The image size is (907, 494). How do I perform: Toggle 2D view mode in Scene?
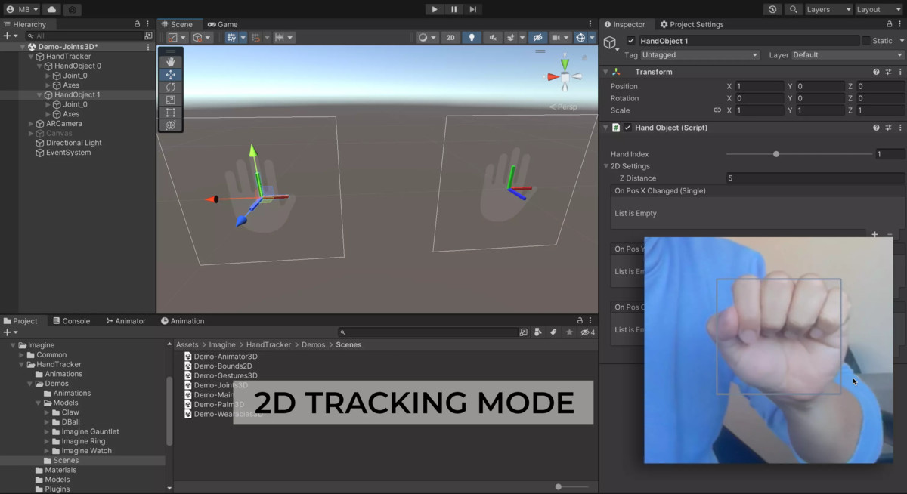450,37
